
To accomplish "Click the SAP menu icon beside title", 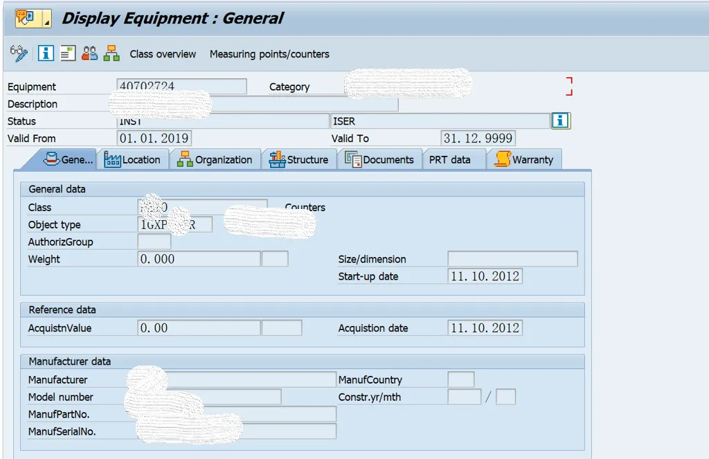I will 33,18.
